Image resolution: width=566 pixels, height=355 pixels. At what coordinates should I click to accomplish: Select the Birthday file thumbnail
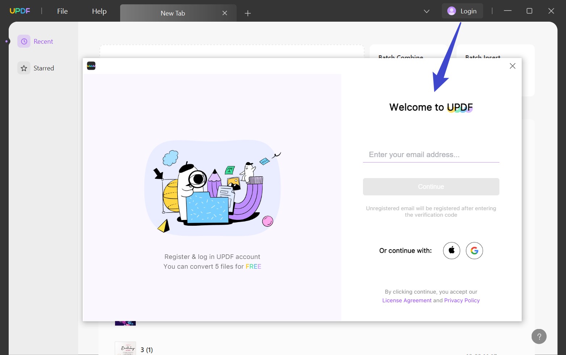tap(125, 348)
